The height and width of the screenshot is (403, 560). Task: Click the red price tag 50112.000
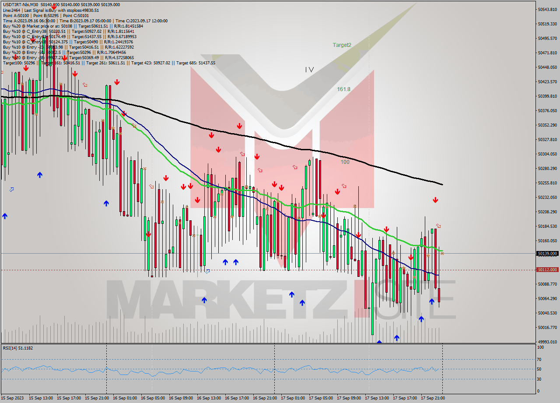547,269
